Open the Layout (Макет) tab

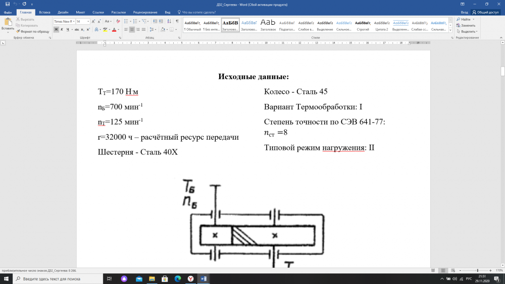point(80,12)
